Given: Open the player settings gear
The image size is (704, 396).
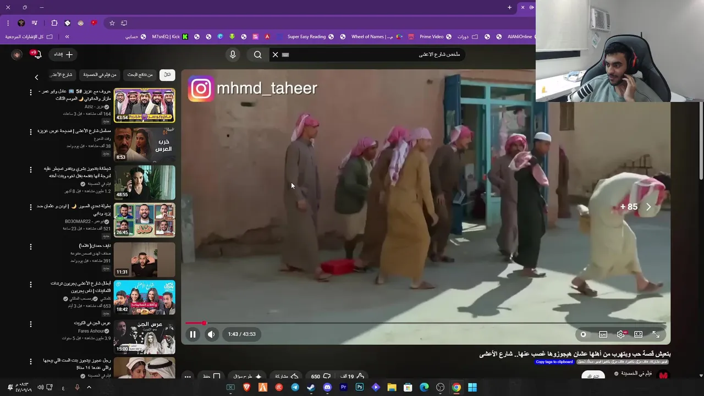Looking at the screenshot, I should click(x=620, y=334).
